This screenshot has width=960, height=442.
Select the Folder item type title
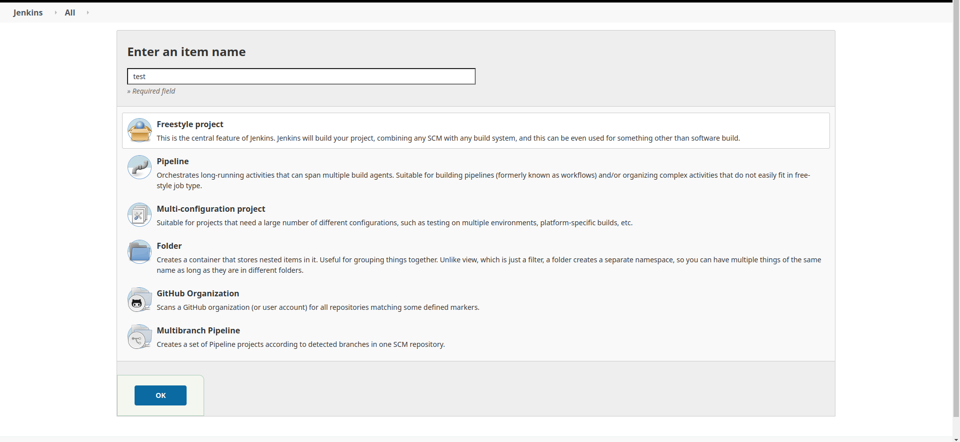pos(169,246)
